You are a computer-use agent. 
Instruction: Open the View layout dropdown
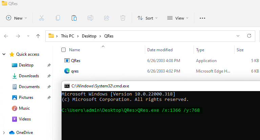[x=178, y=18]
